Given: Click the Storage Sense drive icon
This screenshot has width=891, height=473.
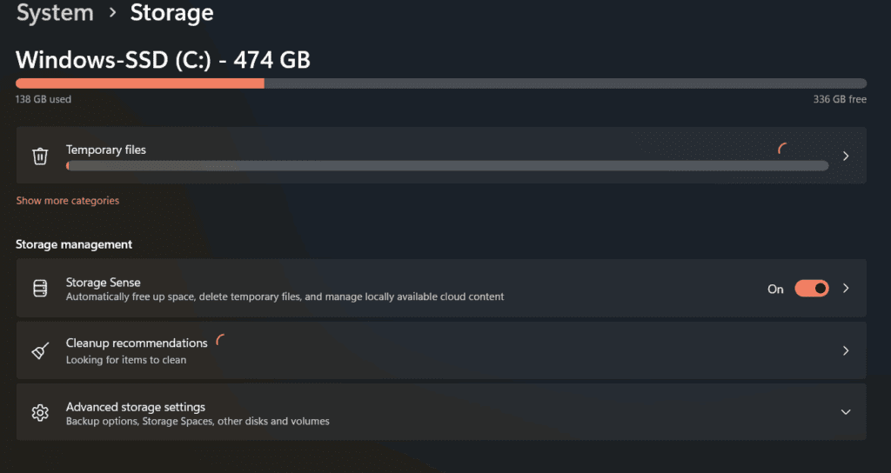Looking at the screenshot, I should (40, 288).
